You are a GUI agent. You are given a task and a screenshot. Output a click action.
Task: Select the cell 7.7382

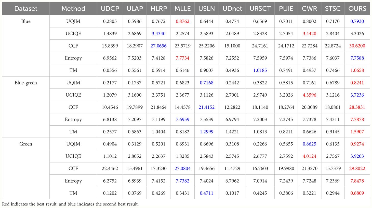click(x=183, y=181)
